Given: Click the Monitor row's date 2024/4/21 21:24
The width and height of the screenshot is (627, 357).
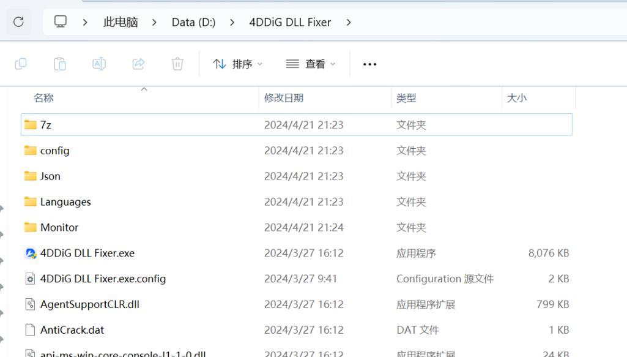Looking at the screenshot, I should pyautogui.click(x=304, y=227).
